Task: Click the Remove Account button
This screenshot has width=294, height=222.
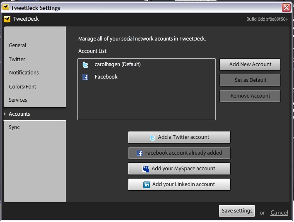Action: click(x=250, y=96)
